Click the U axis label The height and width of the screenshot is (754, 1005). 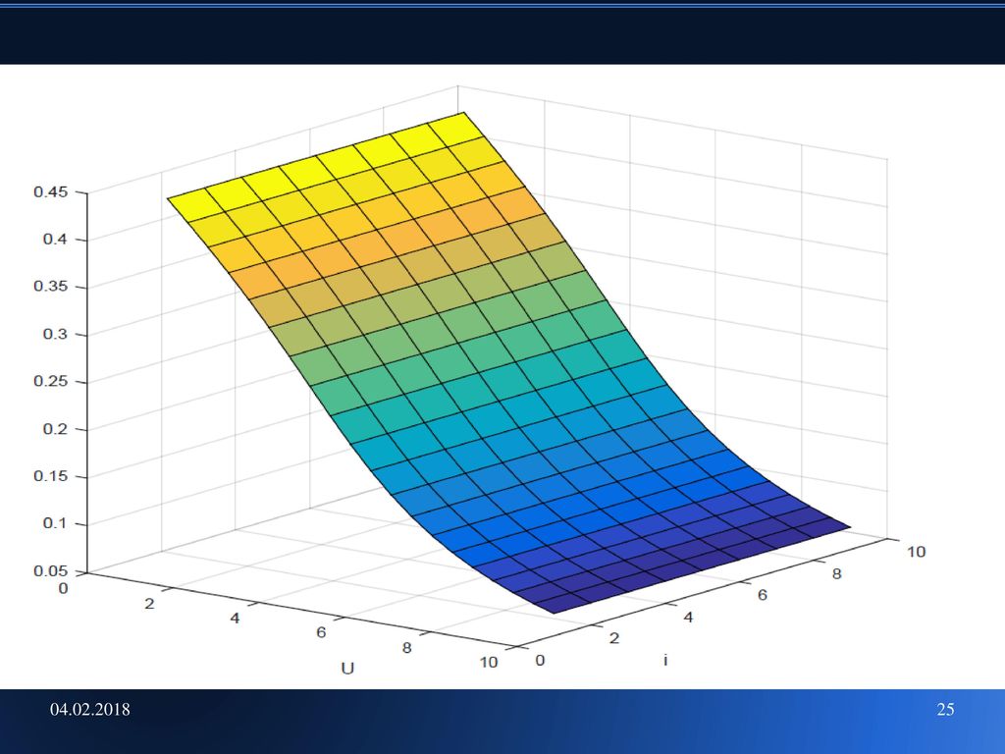point(347,669)
